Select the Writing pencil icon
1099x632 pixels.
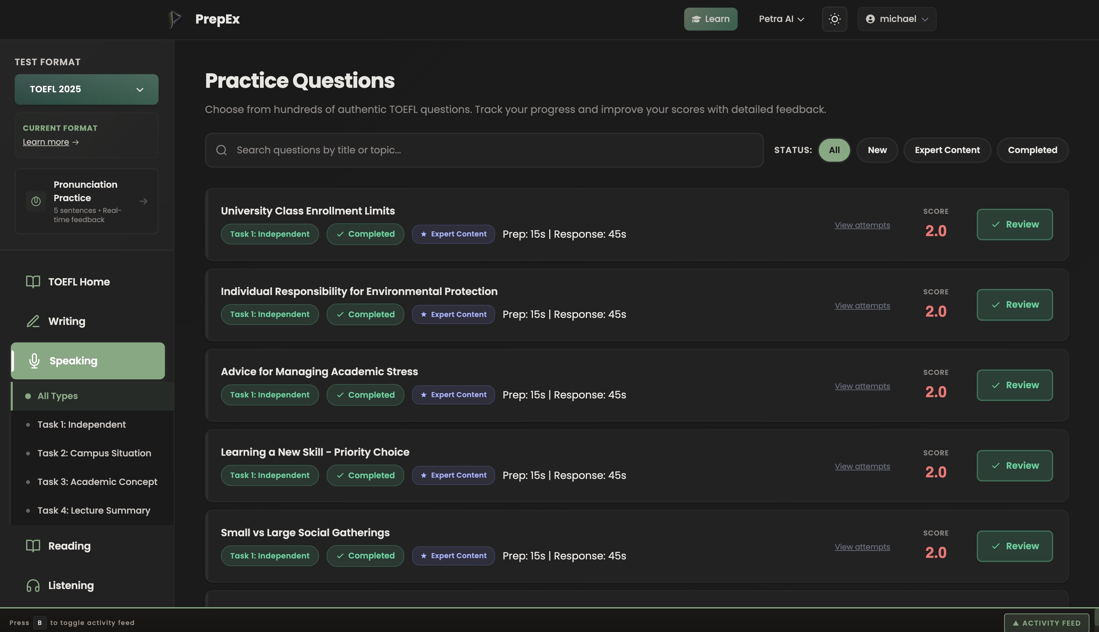[33, 321]
